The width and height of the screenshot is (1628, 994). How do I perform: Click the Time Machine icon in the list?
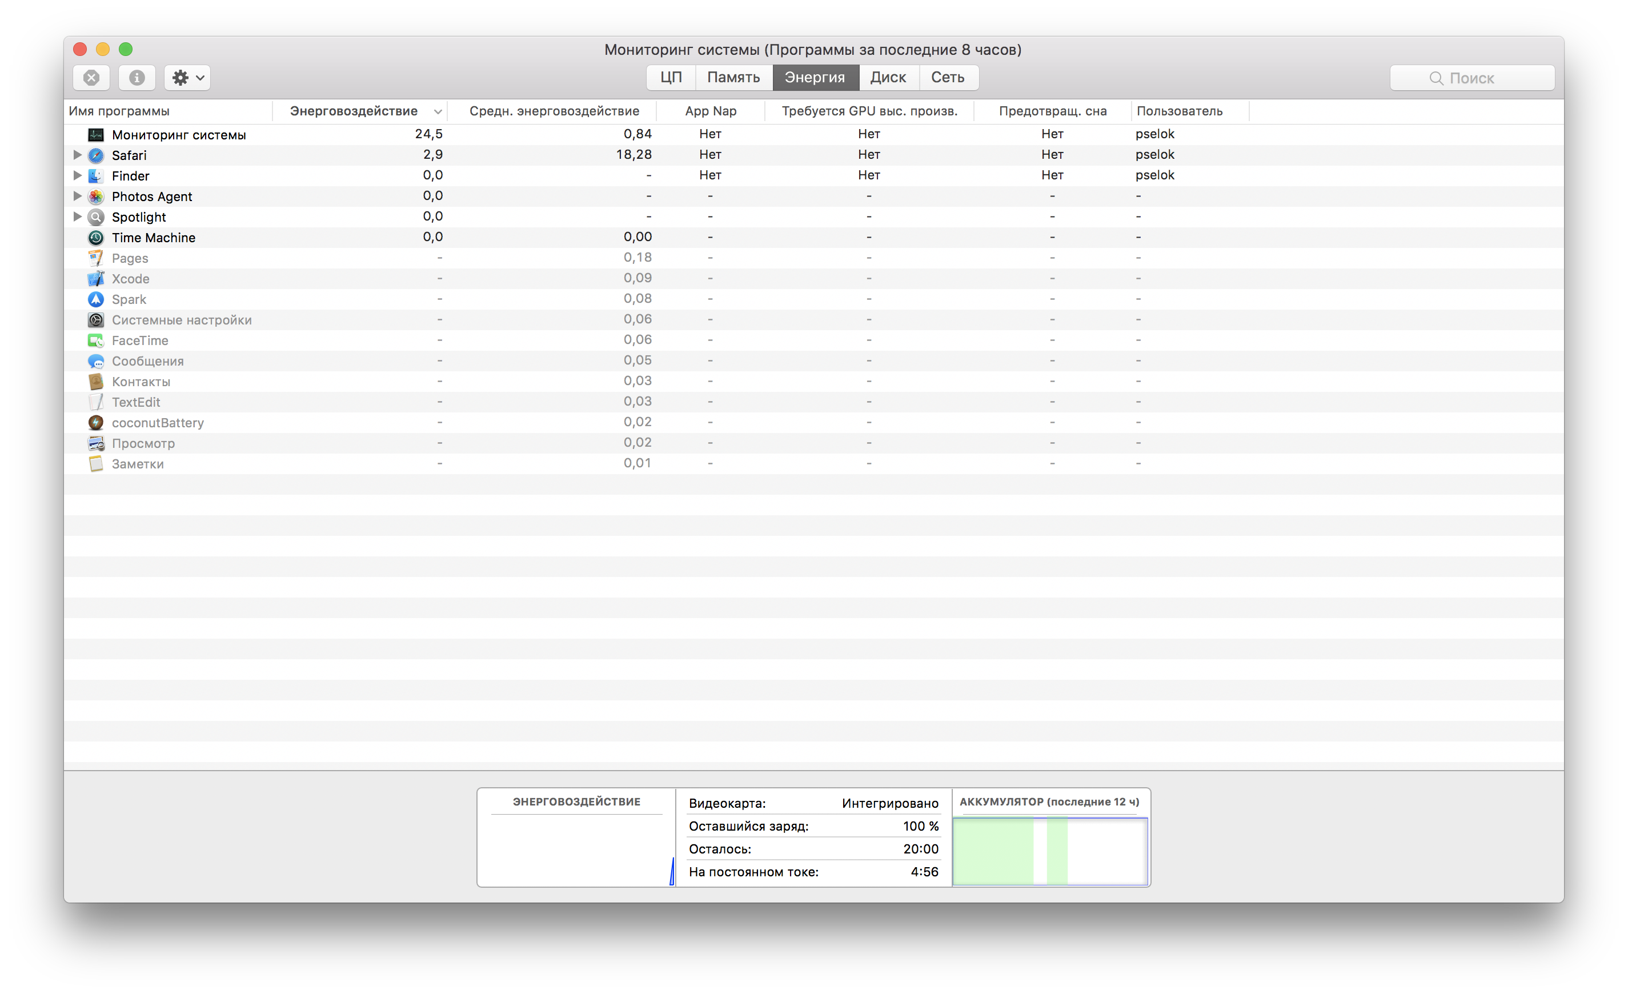click(96, 237)
